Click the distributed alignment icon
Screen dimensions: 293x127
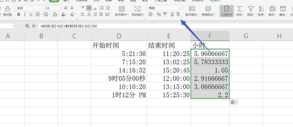coord(107,14)
